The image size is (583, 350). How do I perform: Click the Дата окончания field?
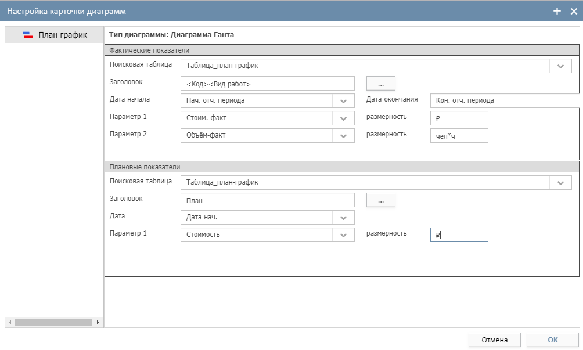point(504,100)
